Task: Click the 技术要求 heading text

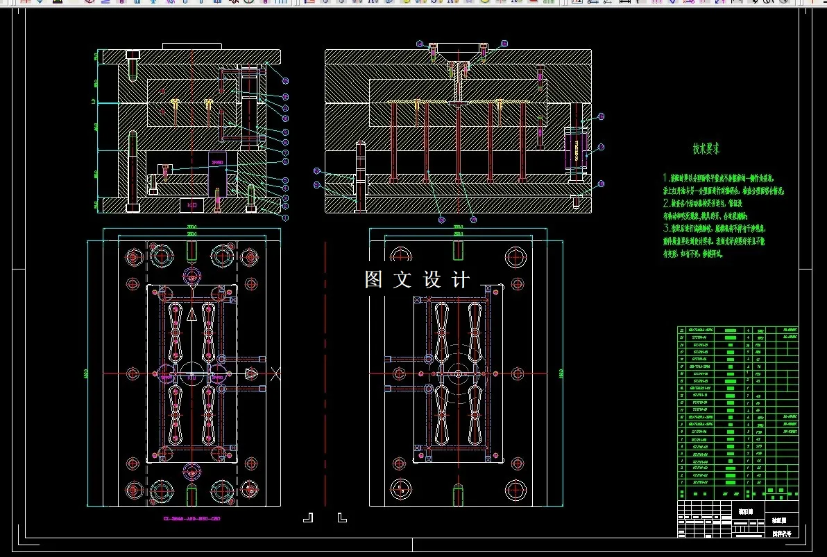Action: (706, 148)
